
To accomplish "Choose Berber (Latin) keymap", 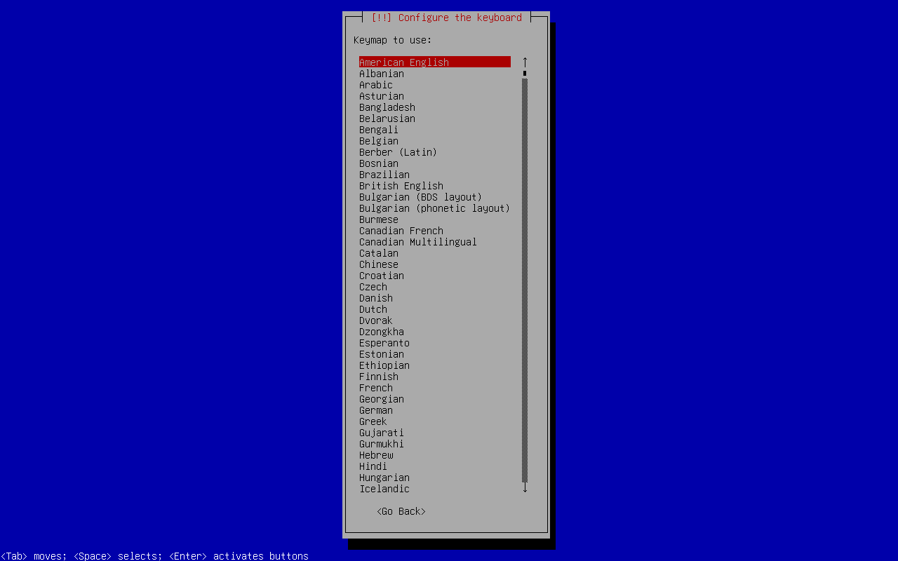I will tap(398, 152).
